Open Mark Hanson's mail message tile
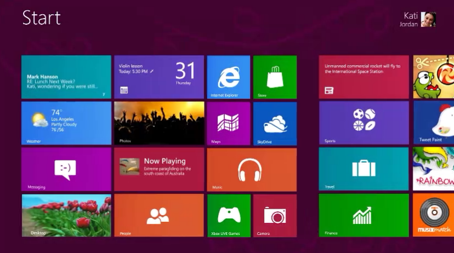 tap(66, 77)
